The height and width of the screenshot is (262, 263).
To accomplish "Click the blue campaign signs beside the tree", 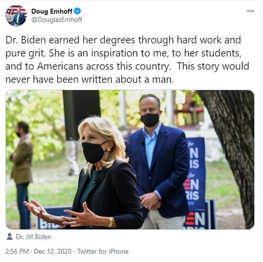I will coord(196,183).
